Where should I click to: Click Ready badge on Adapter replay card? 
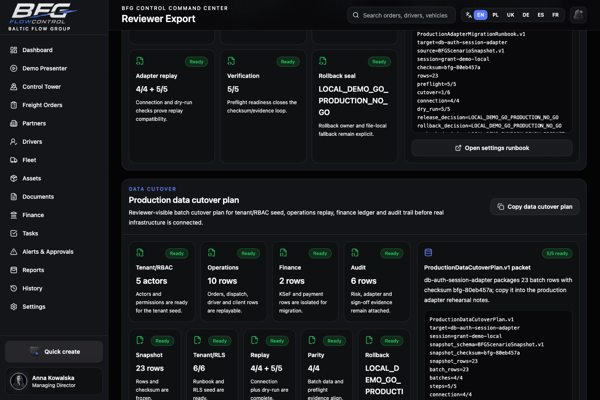point(196,62)
